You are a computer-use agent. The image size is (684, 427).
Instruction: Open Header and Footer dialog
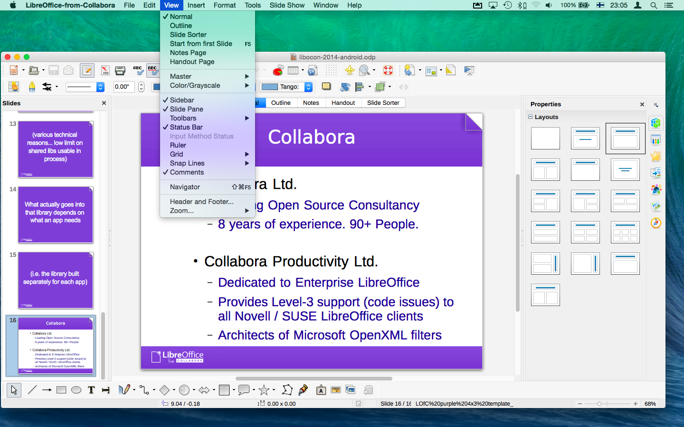pyautogui.click(x=208, y=202)
